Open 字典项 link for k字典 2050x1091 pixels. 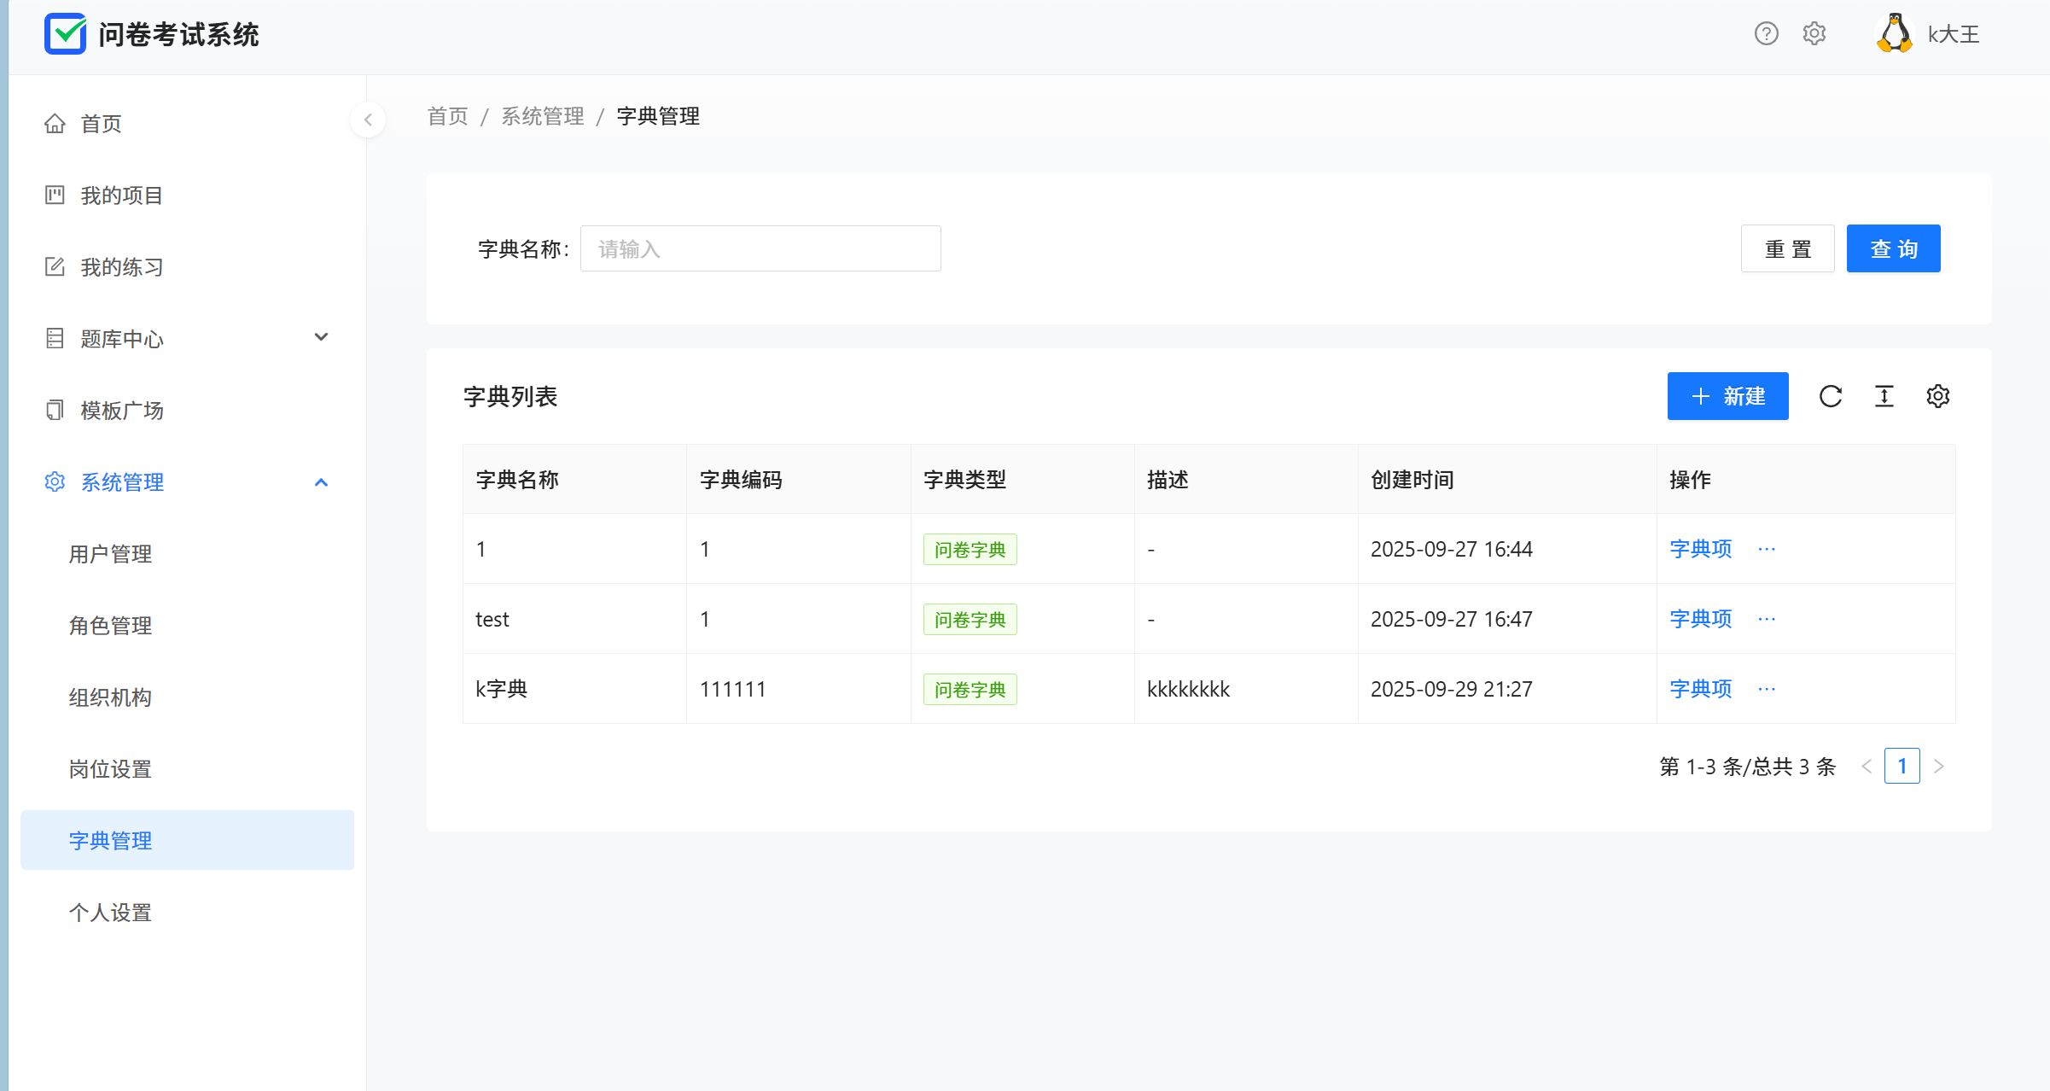point(1700,689)
